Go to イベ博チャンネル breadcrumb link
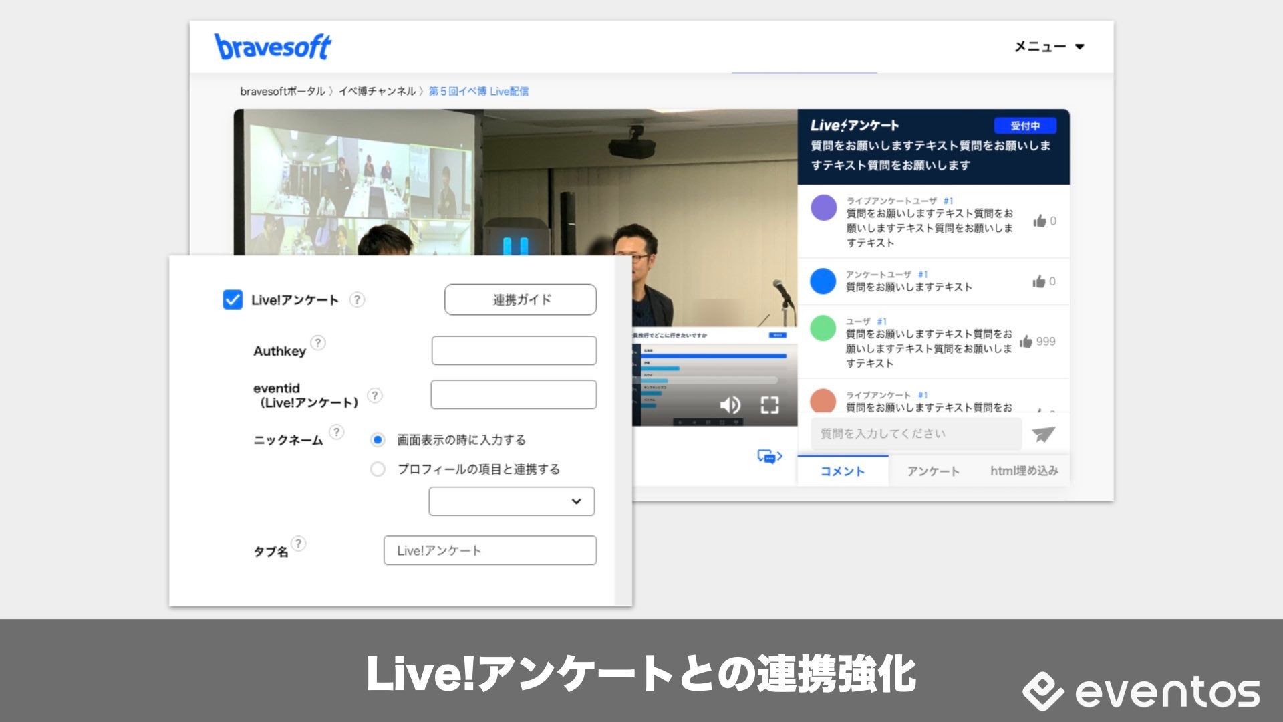Viewport: 1283px width, 722px height. tap(377, 91)
